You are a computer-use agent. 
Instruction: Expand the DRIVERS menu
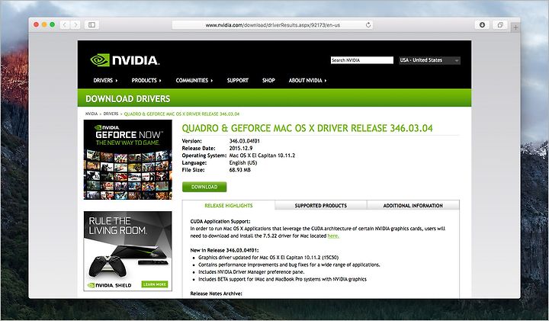(x=105, y=80)
